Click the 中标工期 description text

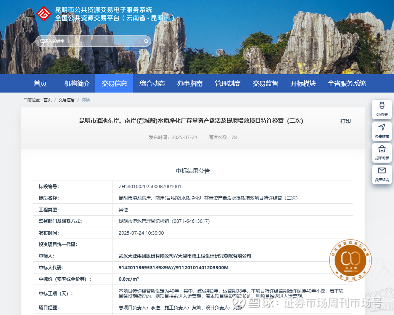tap(231, 293)
